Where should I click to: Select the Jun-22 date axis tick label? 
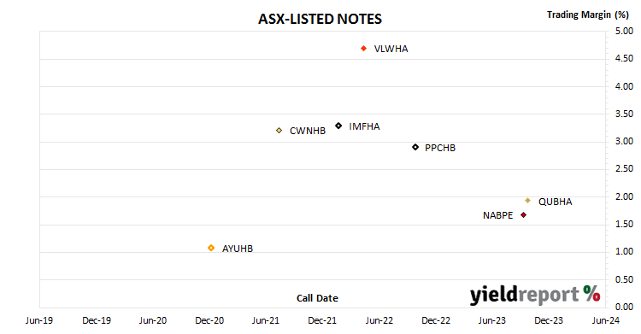click(379, 320)
